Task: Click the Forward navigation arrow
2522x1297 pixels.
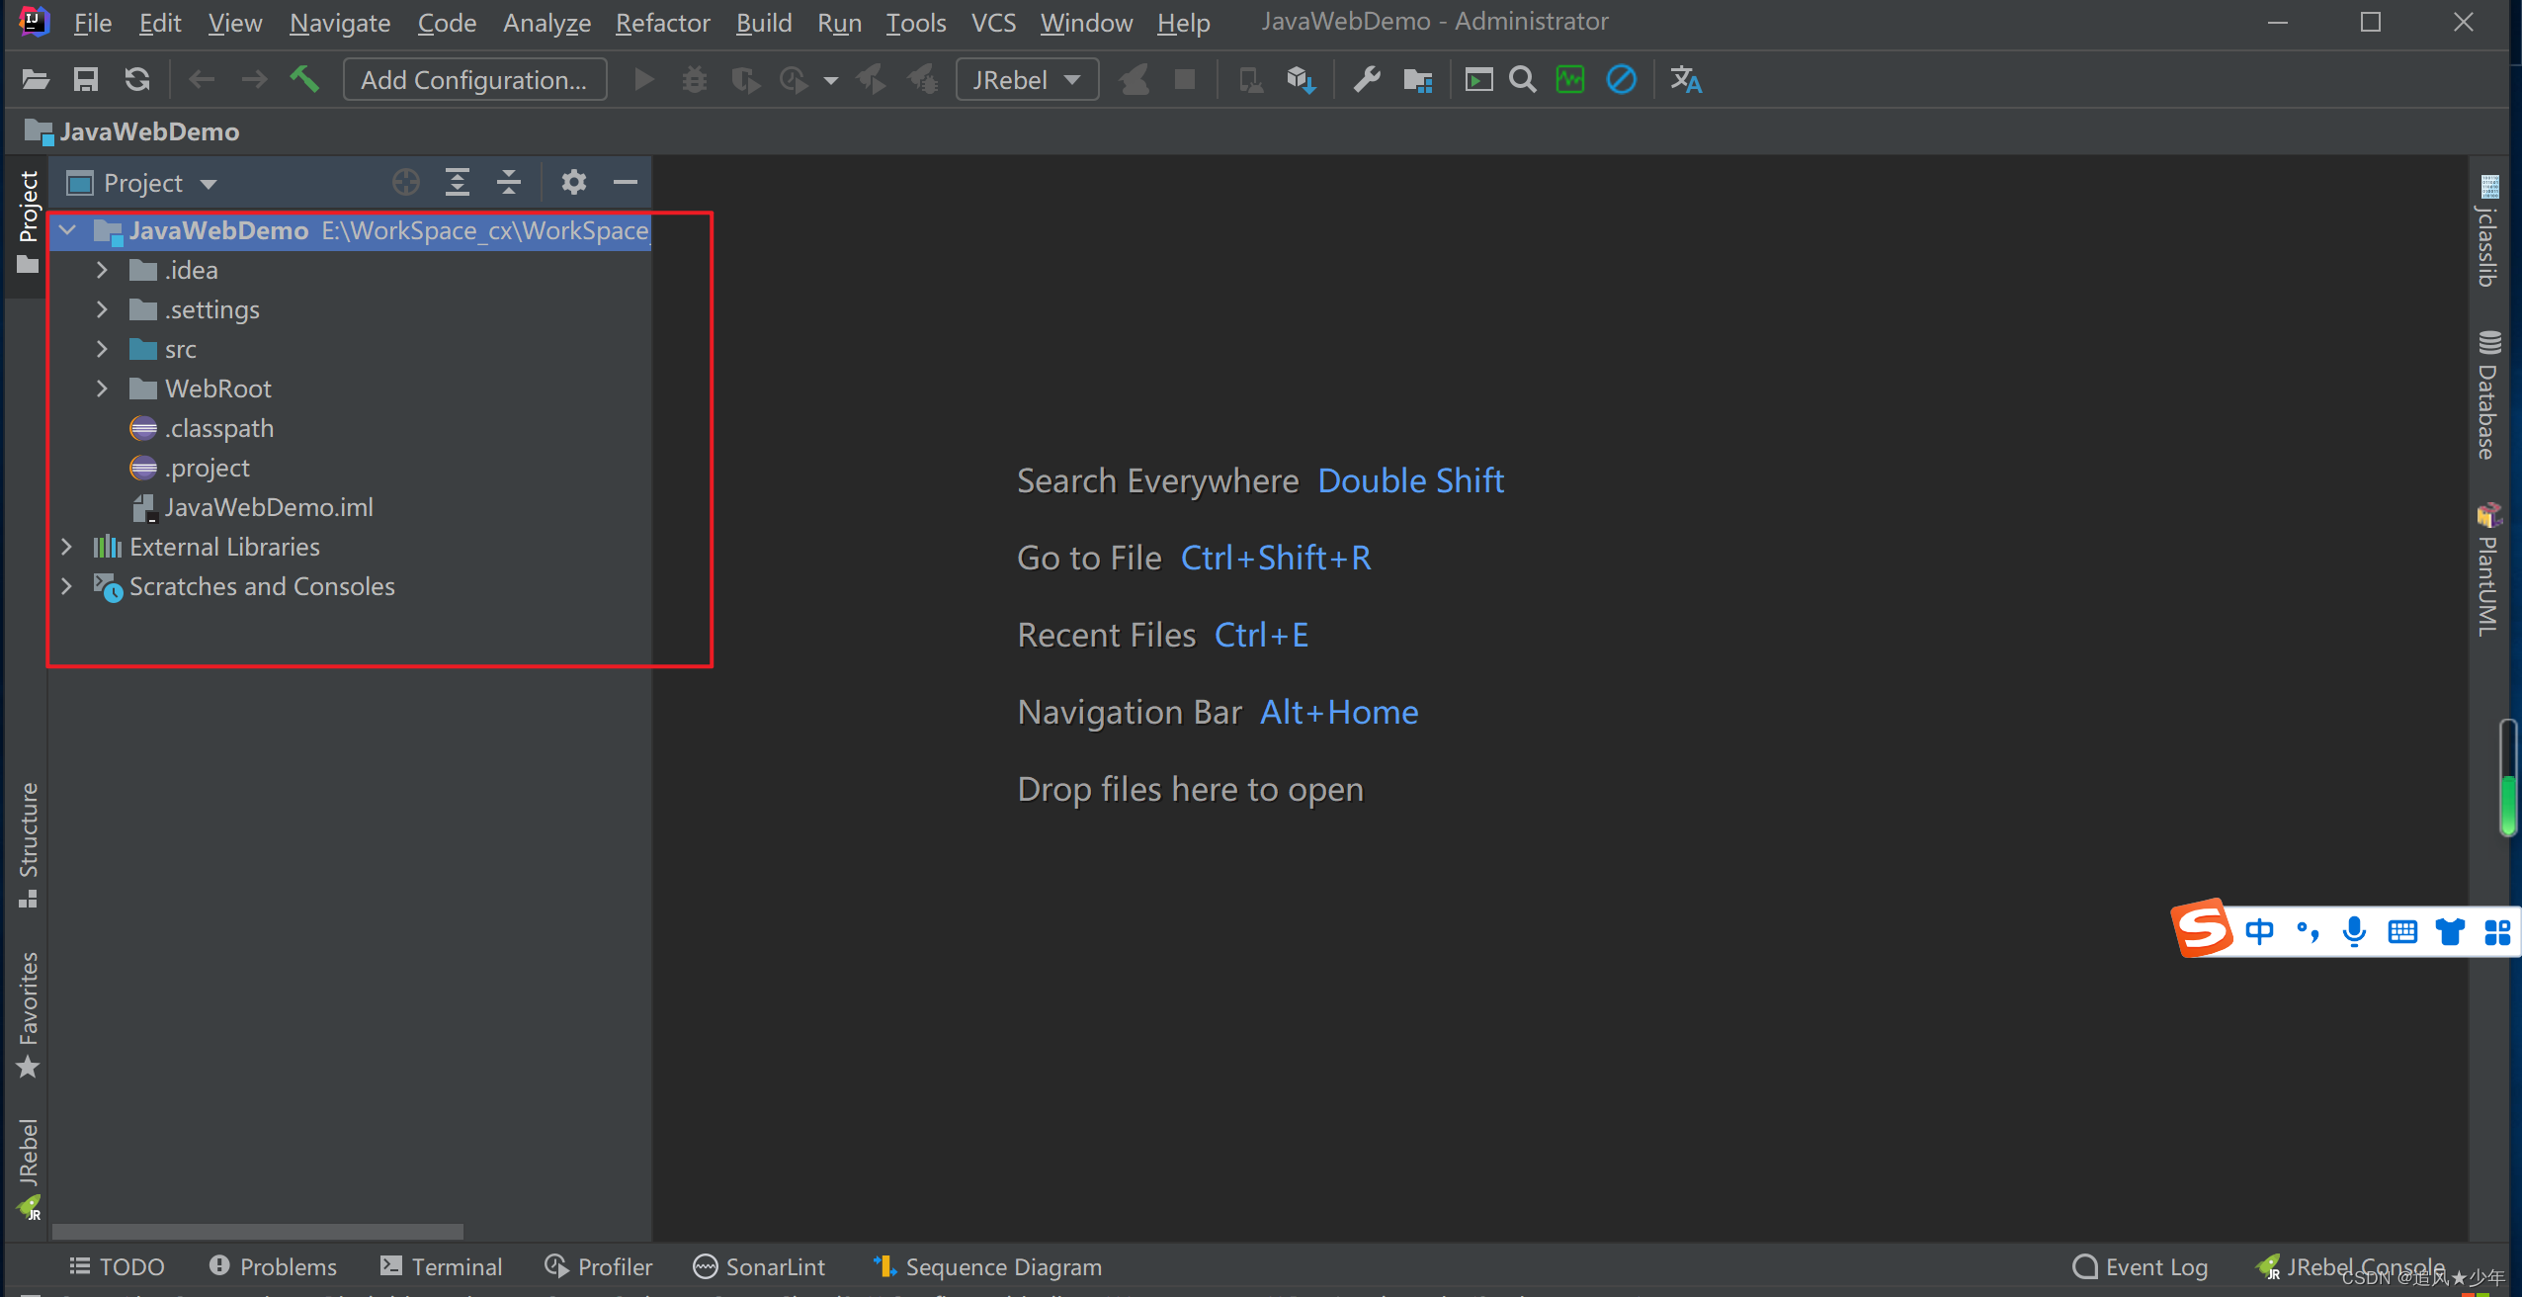Action: click(254, 80)
